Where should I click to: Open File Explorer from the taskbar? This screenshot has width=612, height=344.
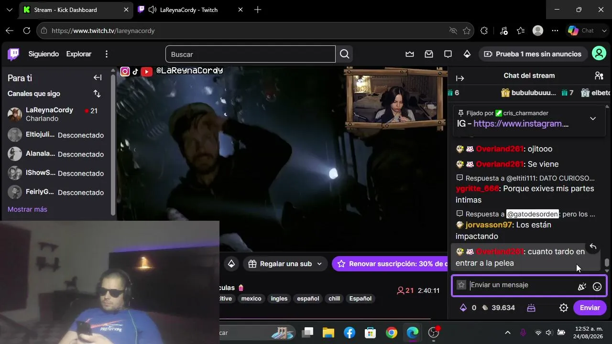pos(328,333)
